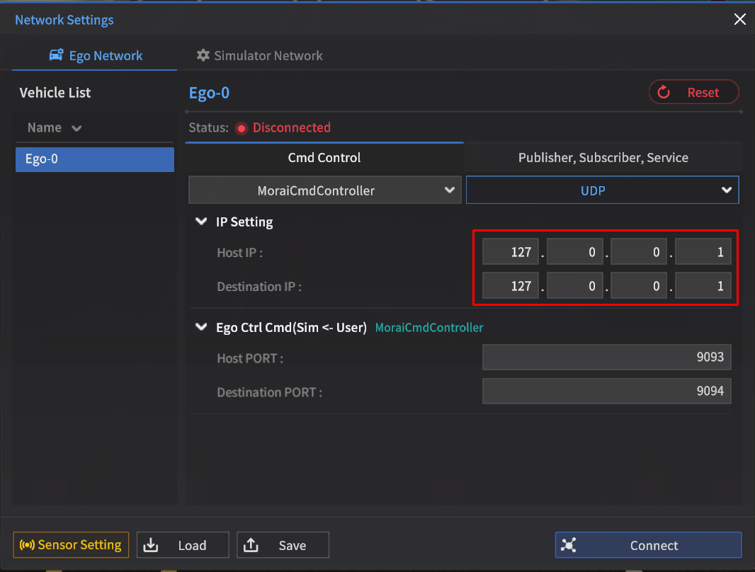Click the red Disconnected status indicator icon
This screenshot has height=572, width=755.
[241, 128]
